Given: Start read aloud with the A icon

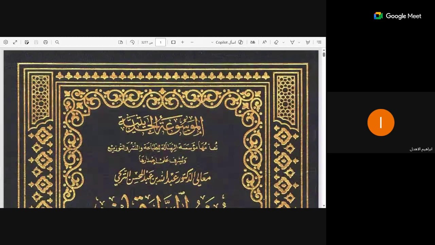Looking at the screenshot, I should (x=264, y=42).
